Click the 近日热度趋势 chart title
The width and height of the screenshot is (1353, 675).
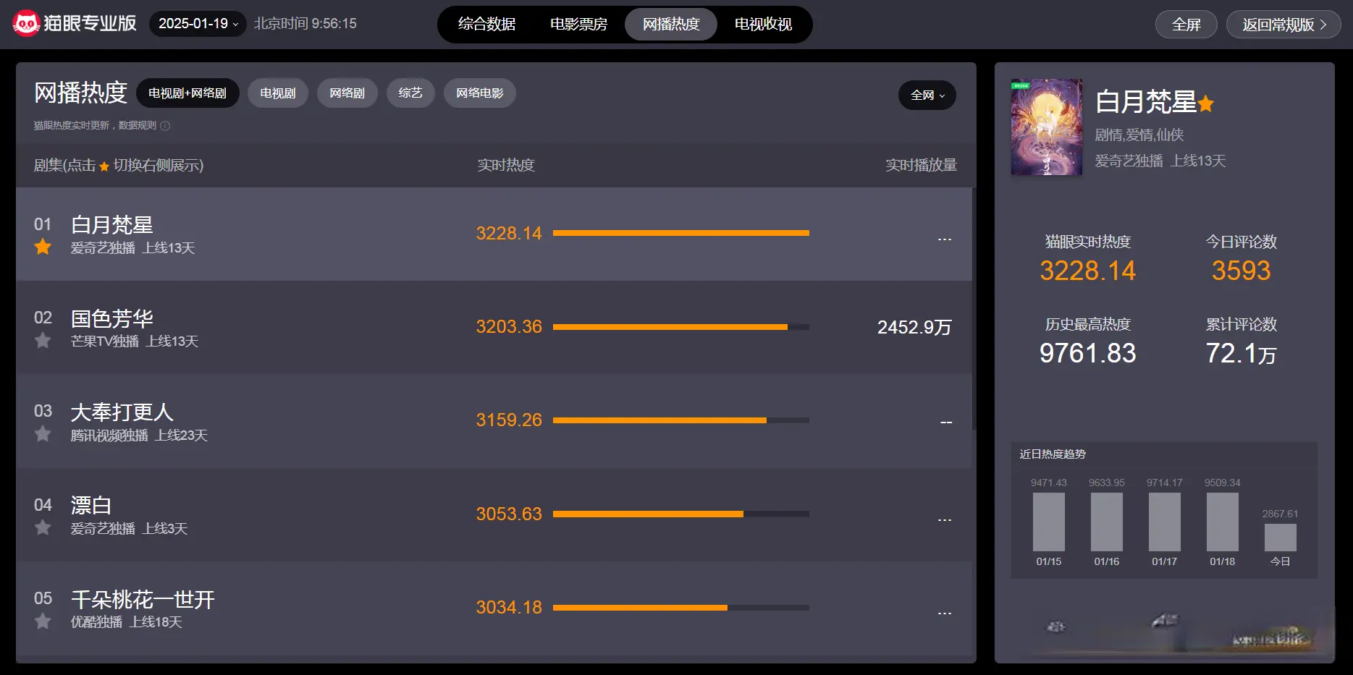point(1053,454)
